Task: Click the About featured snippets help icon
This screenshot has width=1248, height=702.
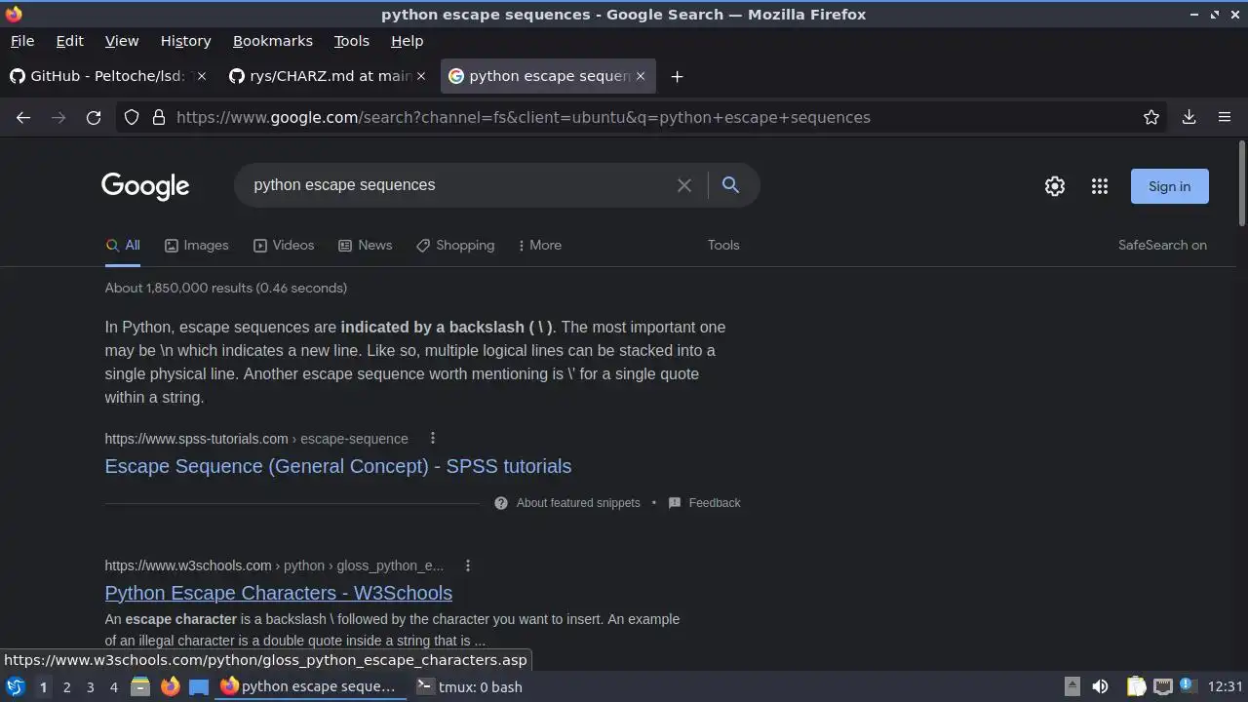Action: (501, 503)
